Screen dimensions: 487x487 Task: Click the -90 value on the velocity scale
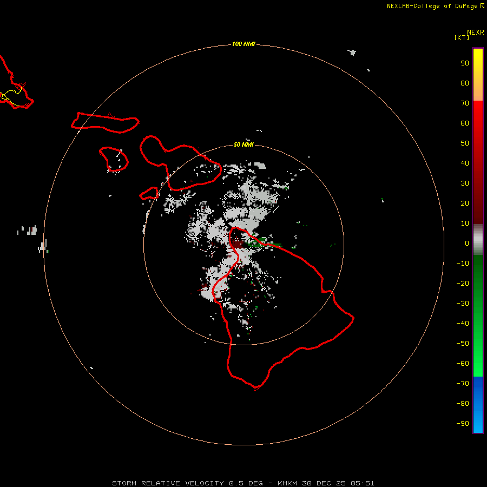463,424
